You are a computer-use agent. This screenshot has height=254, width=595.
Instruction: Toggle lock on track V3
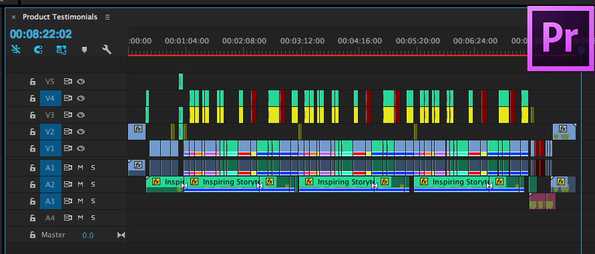tap(33, 115)
